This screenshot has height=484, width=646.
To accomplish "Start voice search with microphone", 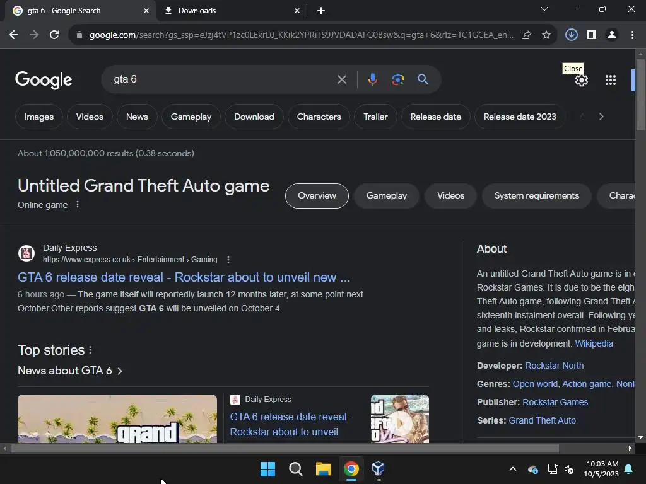I will click(x=372, y=79).
